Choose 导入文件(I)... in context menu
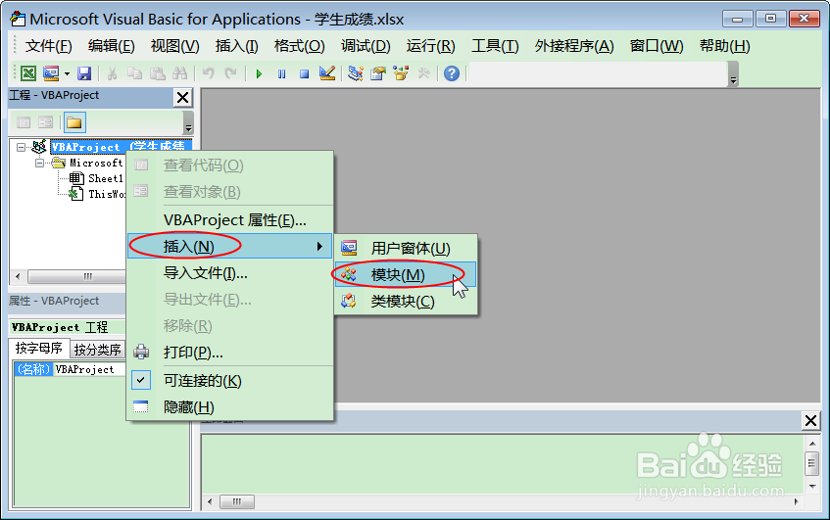 click(229, 273)
